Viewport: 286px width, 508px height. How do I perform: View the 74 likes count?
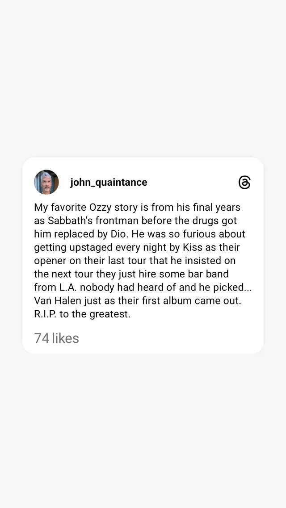[56, 338]
